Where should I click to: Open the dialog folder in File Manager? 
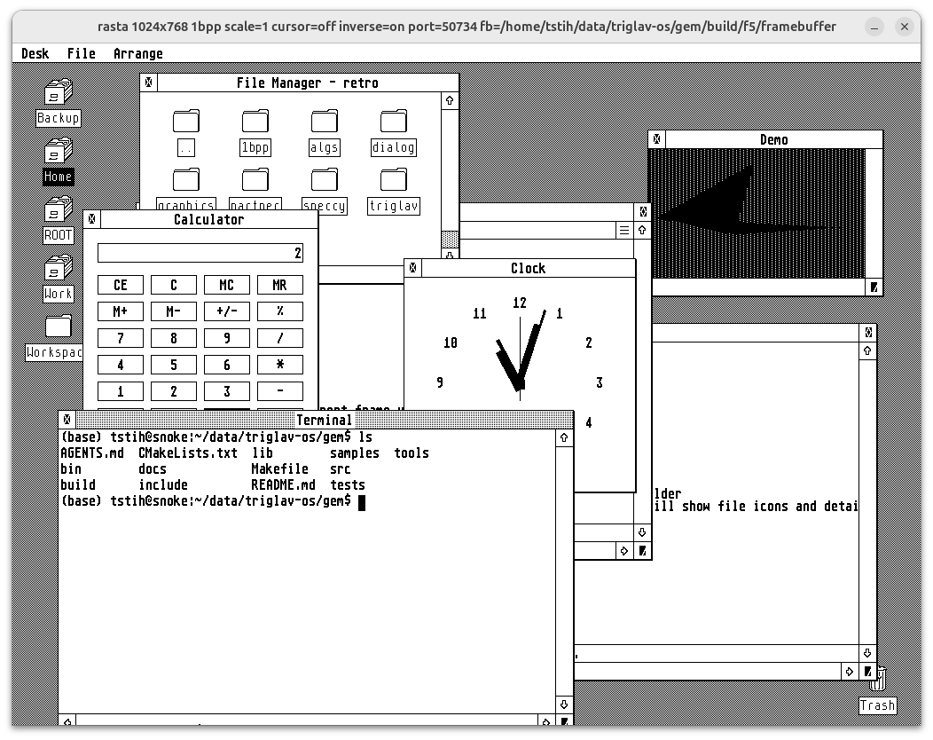(393, 132)
